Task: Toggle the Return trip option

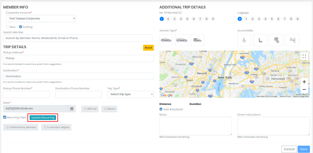Action: (109, 109)
